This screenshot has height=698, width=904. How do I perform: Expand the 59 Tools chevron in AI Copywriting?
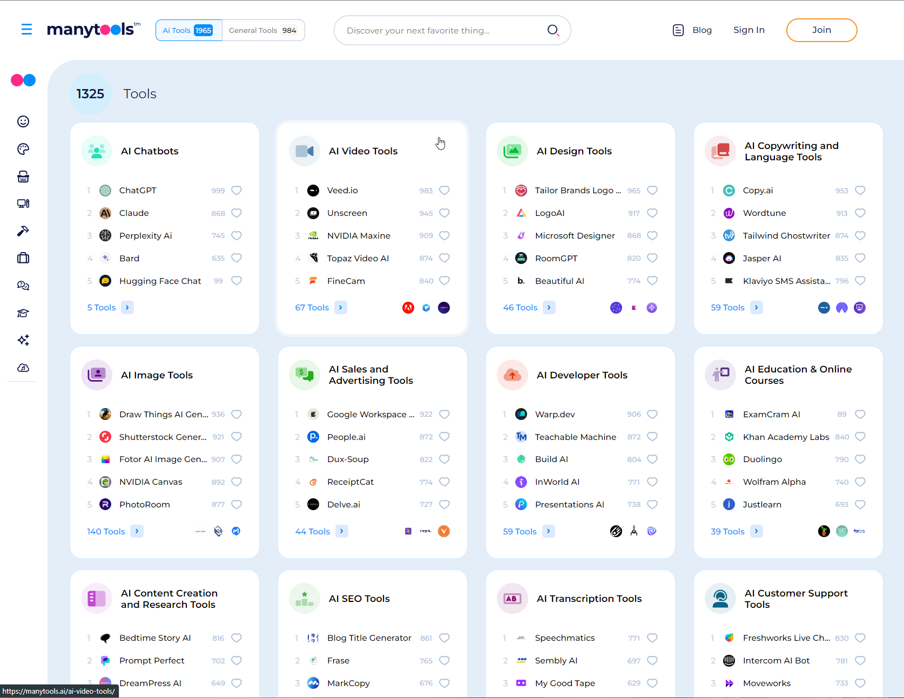[x=757, y=308]
